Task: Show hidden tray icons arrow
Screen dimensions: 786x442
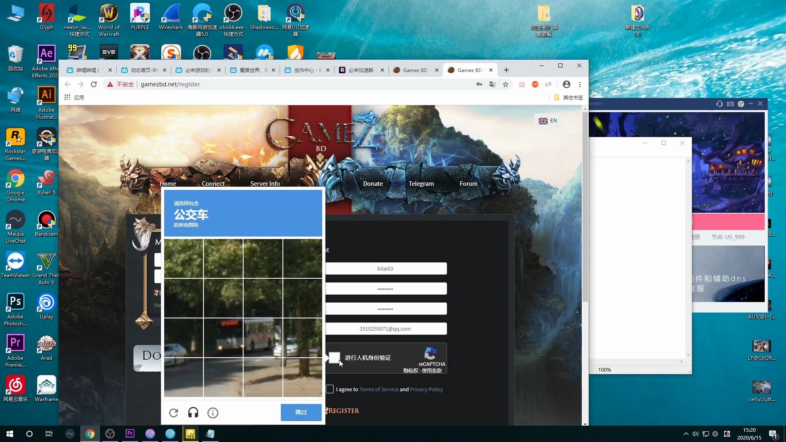Action: coord(686,434)
